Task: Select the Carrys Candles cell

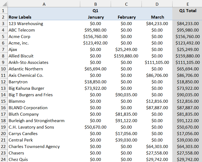Action: click(44, 134)
